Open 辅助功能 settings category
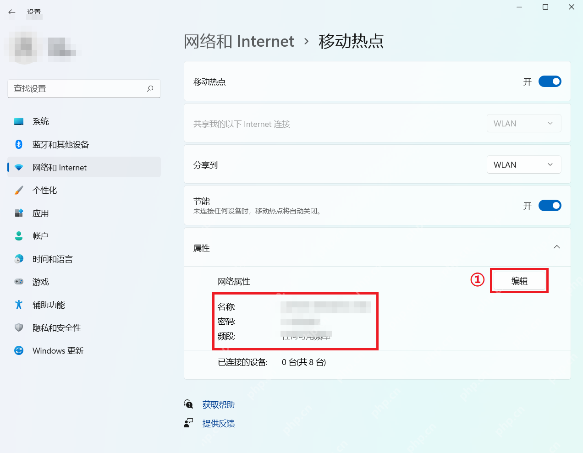Viewport: 583px width, 453px height. 84,305
